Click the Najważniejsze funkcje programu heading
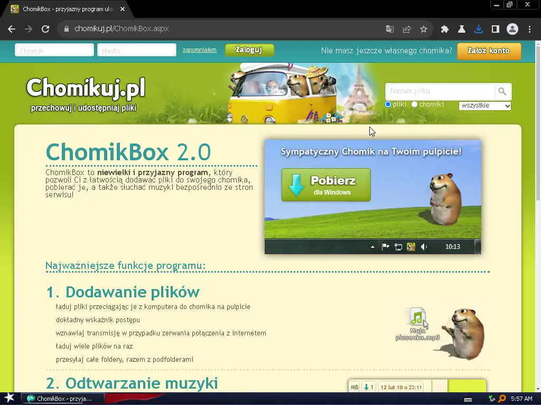The width and height of the screenshot is (541, 405). [125, 266]
